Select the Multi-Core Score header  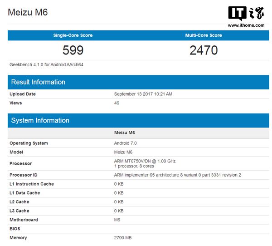(x=204, y=35)
